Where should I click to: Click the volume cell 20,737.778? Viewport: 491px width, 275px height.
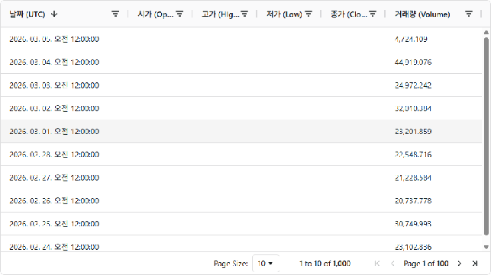413,200
